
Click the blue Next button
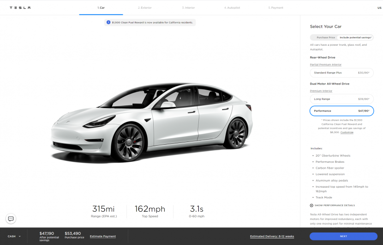[343, 236]
